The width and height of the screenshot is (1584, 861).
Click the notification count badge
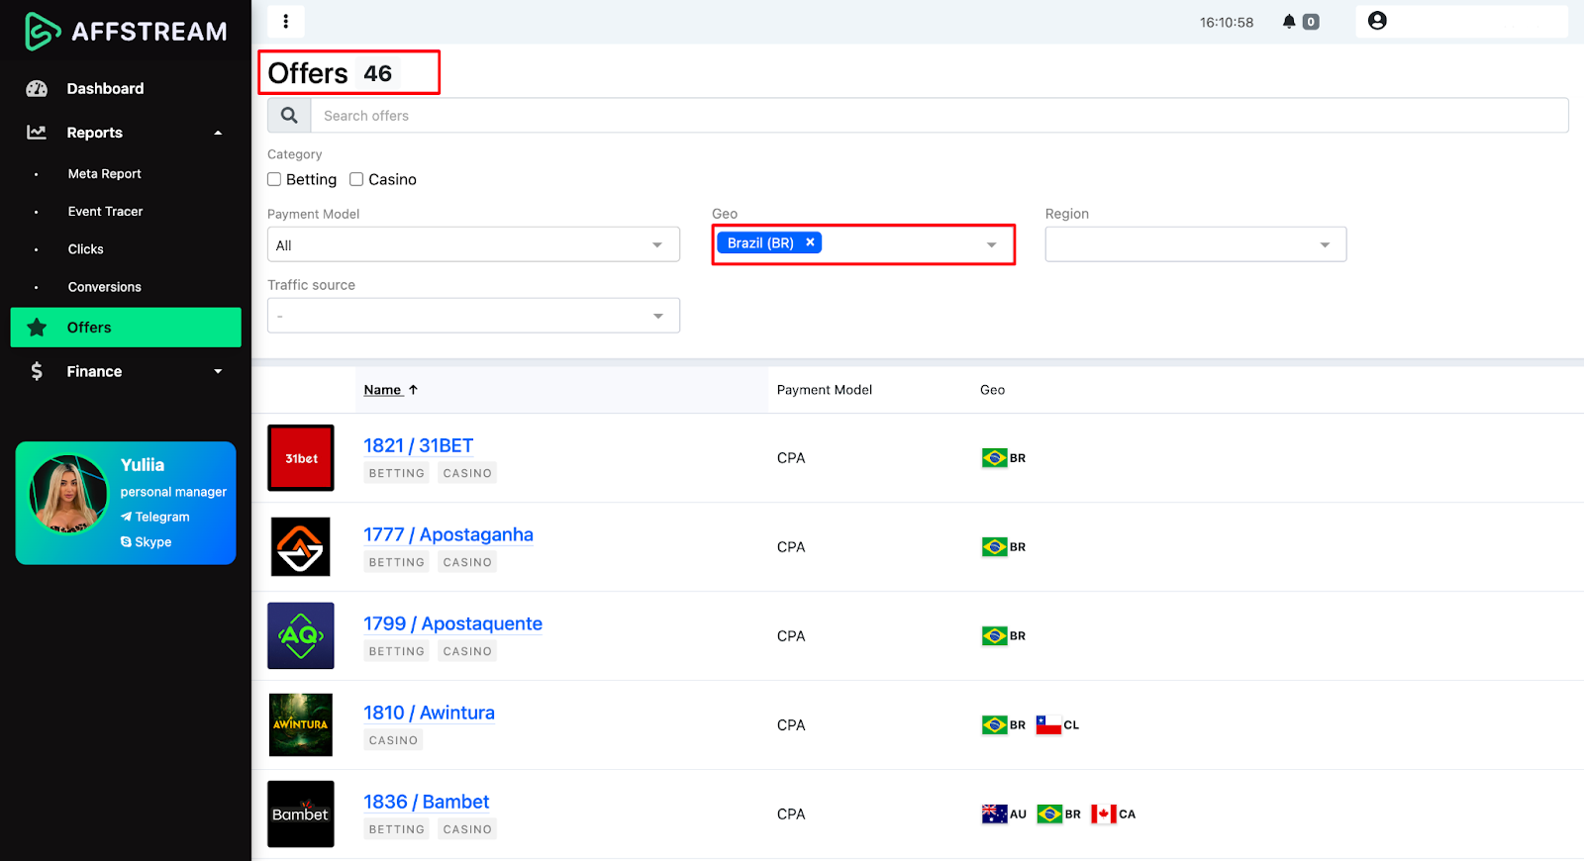pyautogui.click(x=1311, y=22)
